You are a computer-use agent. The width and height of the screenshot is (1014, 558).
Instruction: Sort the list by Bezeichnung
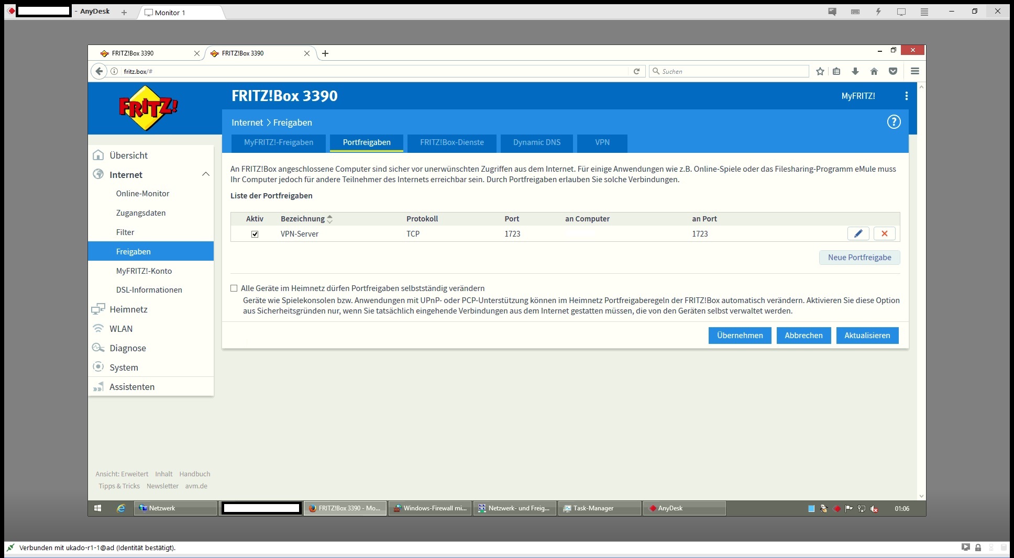click(307, 219)
